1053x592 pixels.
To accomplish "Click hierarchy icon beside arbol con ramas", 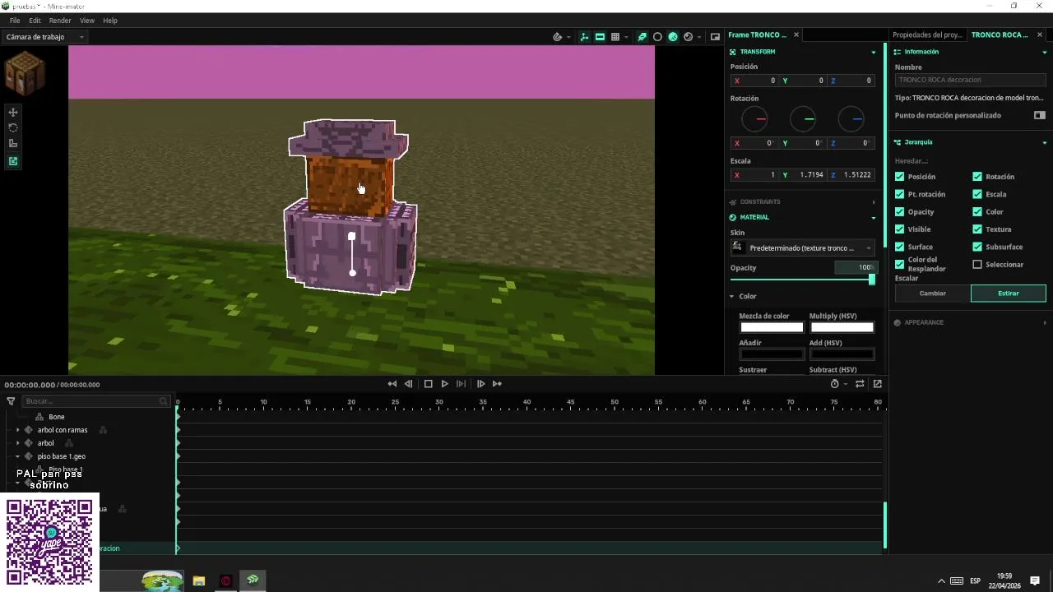I will coord(104,430).
